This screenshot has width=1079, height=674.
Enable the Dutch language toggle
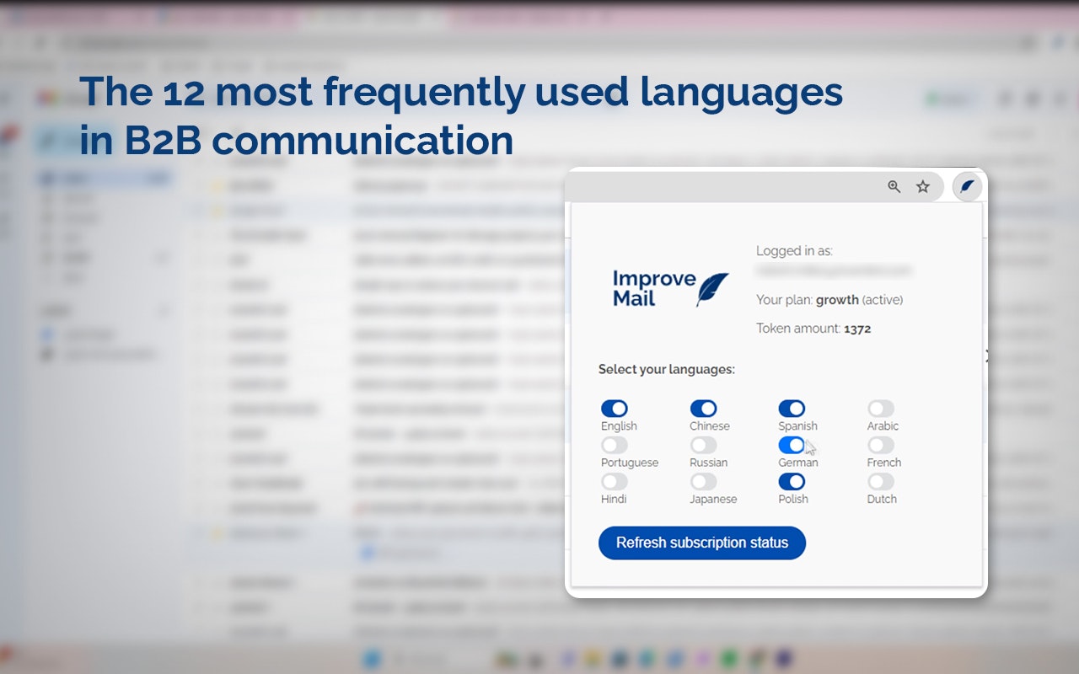[x=881, y=482]
